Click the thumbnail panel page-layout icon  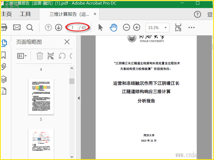(x=51, y=56)
